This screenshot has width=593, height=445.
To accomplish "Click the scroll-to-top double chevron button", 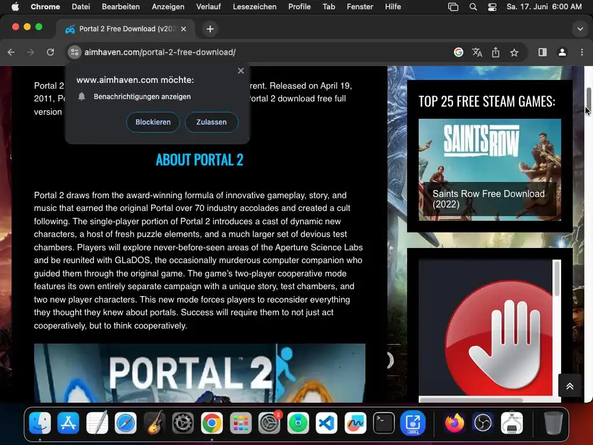I will (570, 386).
